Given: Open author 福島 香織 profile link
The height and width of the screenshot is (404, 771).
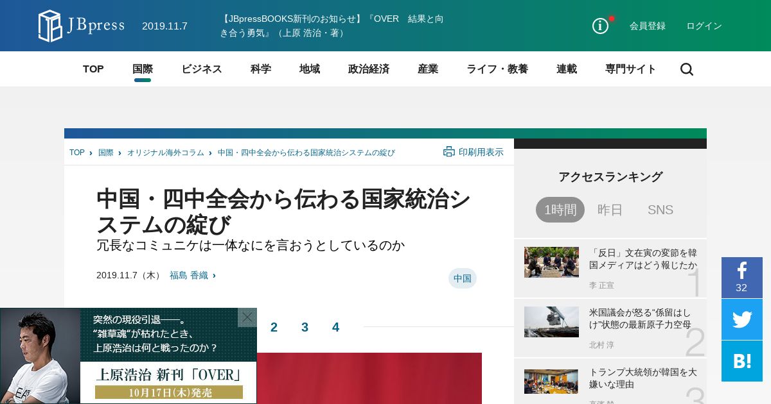Looking at the screenshot, I should (189, 275).
